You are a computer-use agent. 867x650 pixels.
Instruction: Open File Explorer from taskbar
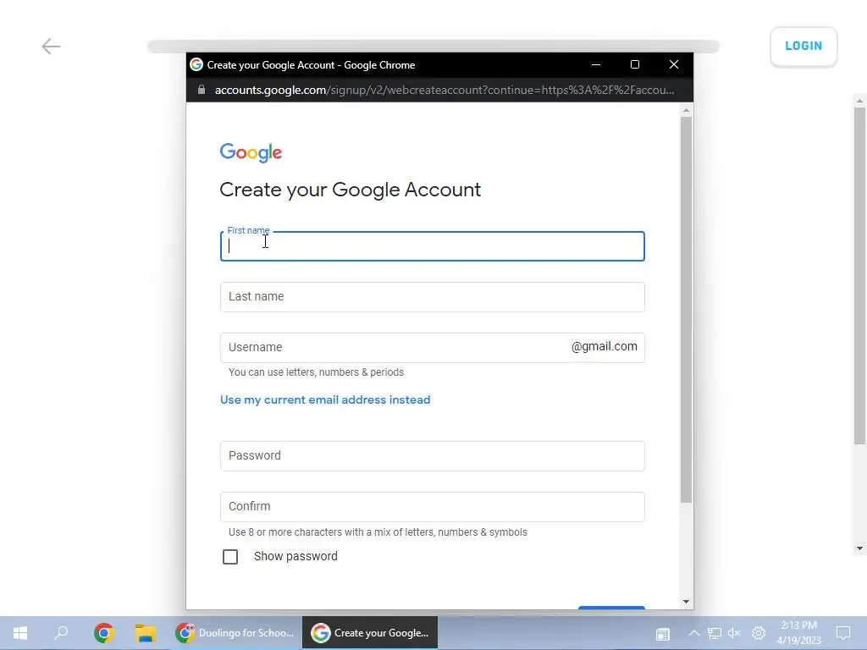point(146,633)
